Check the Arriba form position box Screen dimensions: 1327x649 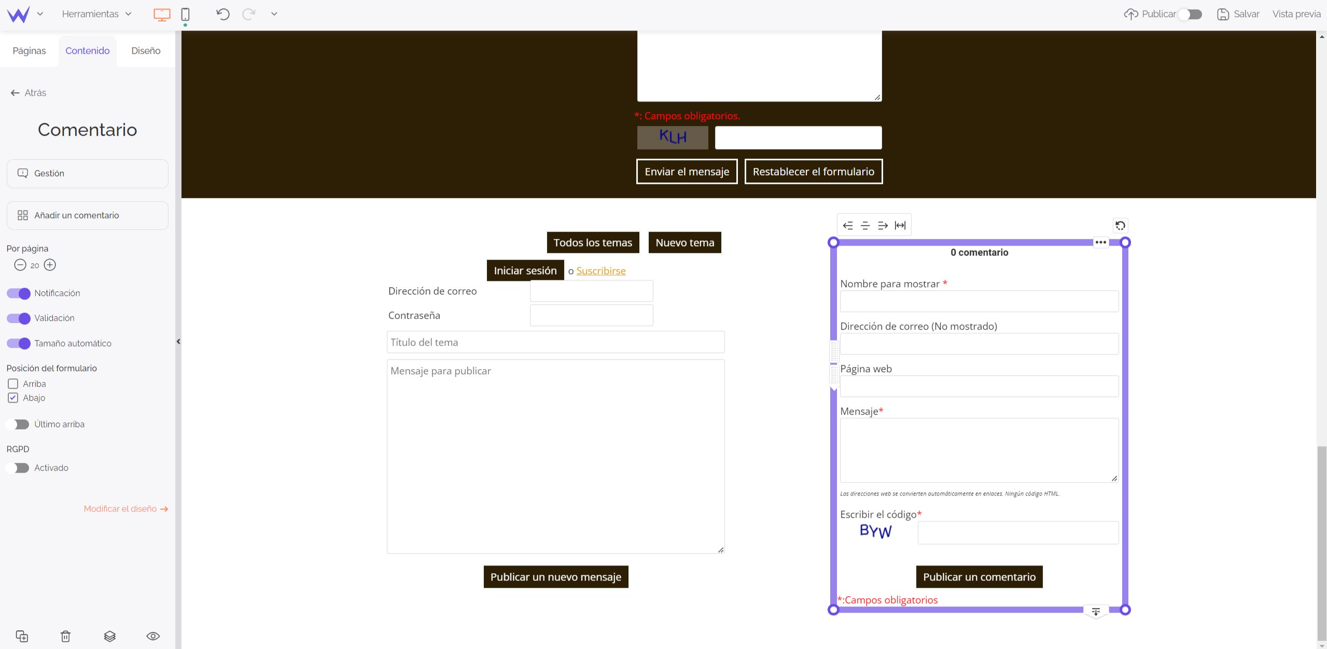pos(13,384)
